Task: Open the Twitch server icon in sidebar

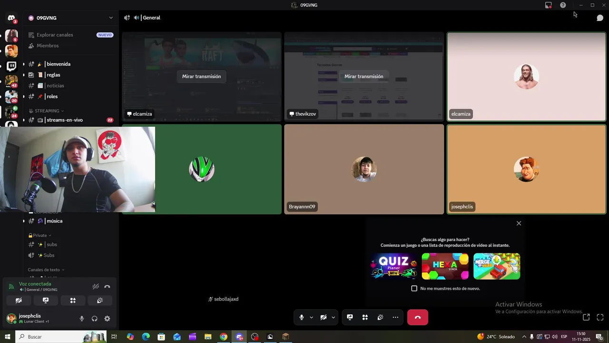Action: point(11,66)
